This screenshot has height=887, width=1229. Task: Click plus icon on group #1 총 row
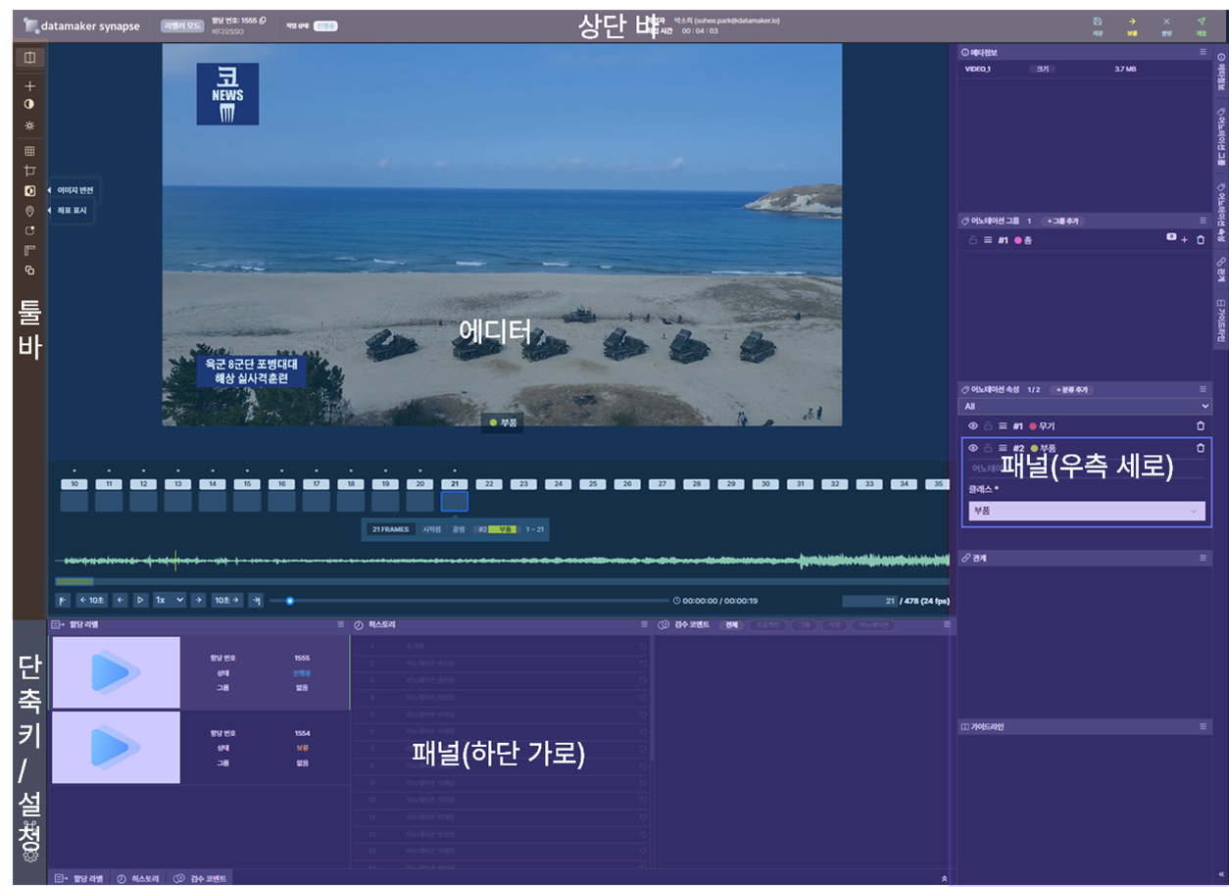(x=1184, y=240)
